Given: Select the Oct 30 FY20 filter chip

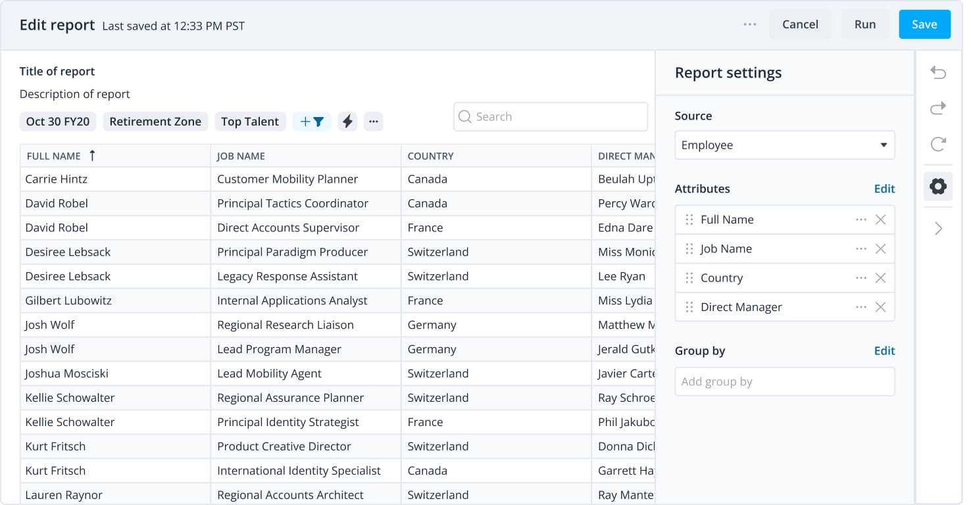Looking at the screenshot, I should [x=58, y=122].
